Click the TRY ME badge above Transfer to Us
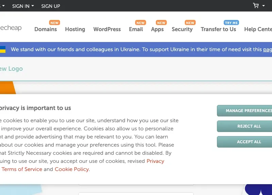 tap(231, 23)
